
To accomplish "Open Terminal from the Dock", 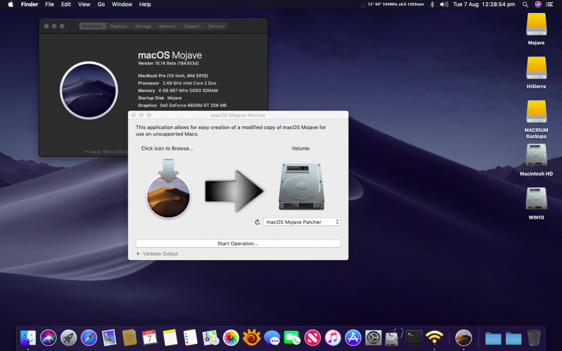I will [x=414, y=338].
